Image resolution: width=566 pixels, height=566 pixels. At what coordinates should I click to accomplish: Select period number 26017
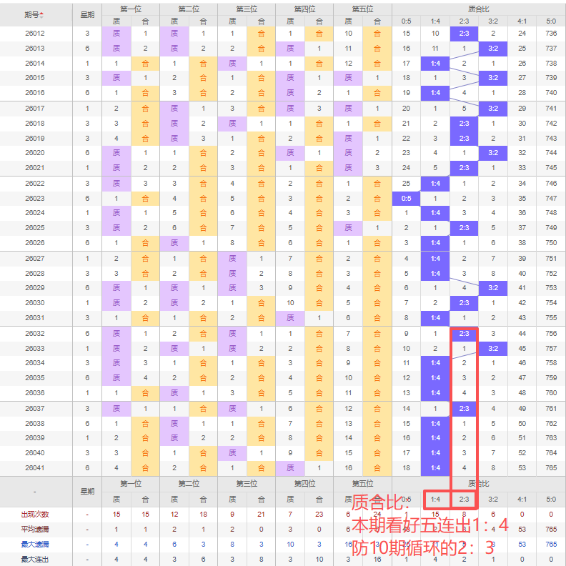coord(35,109)
